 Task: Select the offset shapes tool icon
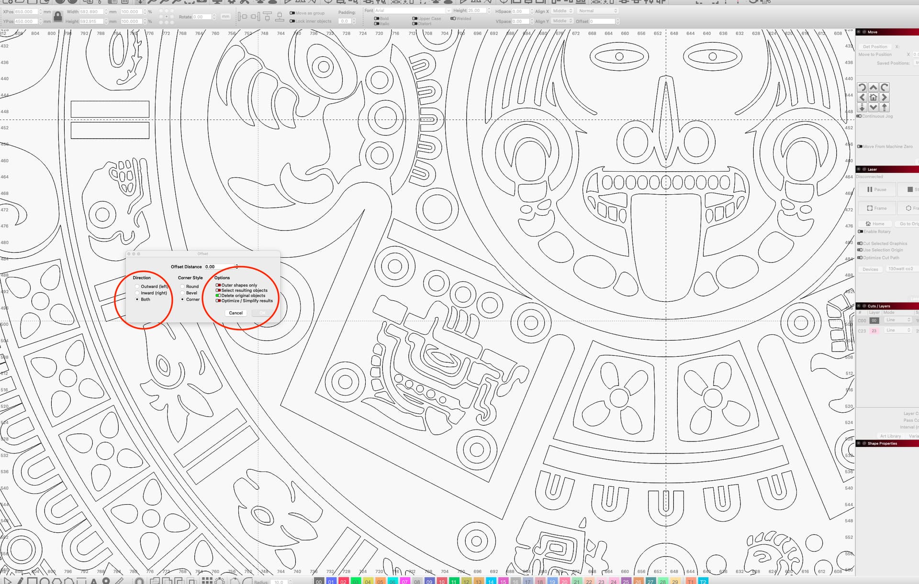click(x=139, y=581)
